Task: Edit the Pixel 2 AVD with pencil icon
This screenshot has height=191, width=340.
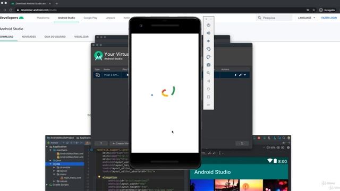Action: click(x=240, y=75)
